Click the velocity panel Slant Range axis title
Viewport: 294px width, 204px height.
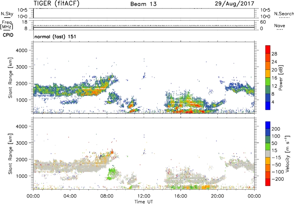10,154
